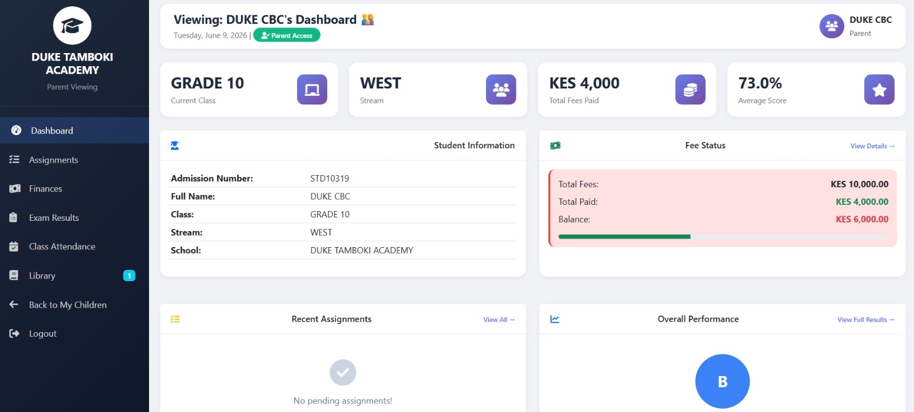Click the star icon on average score
The image size is (914, 412).
879,90
